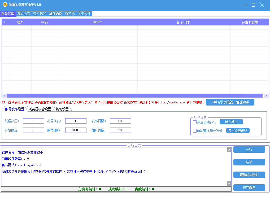270x197 pixels.
Task: Click the 总发布统计: 0 status text
Action: pyautogui.click(x=90, y=189)
